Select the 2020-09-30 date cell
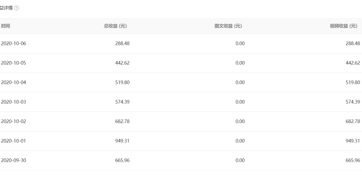Image resolution: width=362 pixels, height=181 pixels. [x=13, y=160]
